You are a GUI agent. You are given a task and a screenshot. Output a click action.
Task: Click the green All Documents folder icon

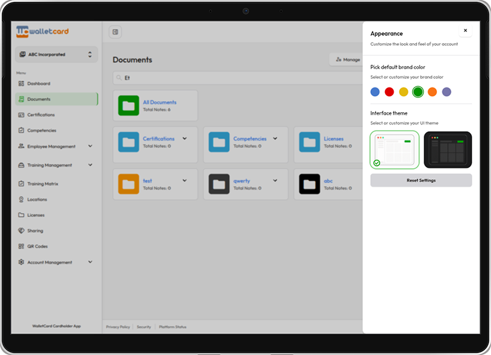point(128,105)
